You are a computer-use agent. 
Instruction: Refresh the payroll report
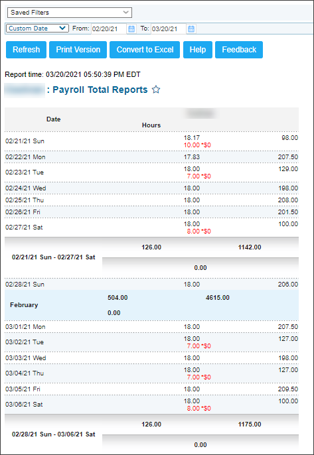pyautogui.click(x=26, y=50)
